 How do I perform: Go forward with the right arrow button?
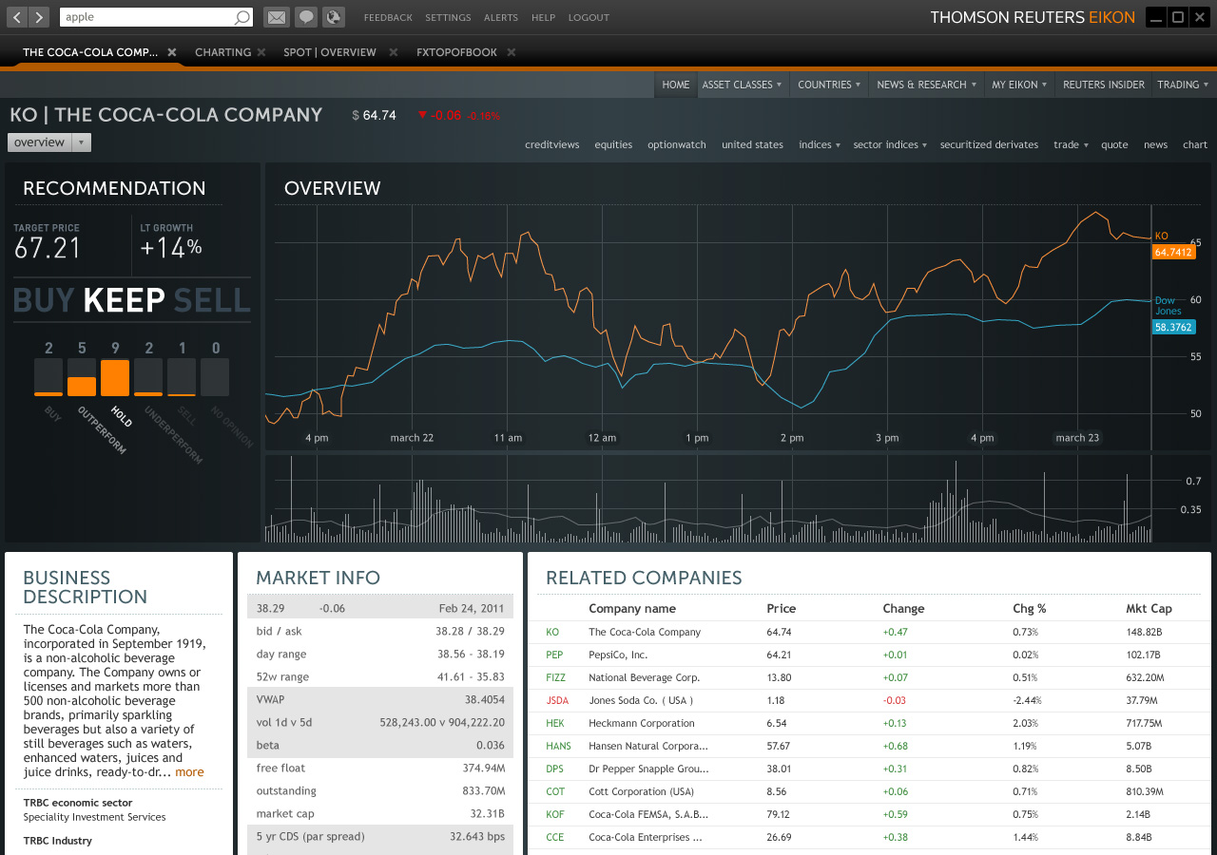coord(39,17)
